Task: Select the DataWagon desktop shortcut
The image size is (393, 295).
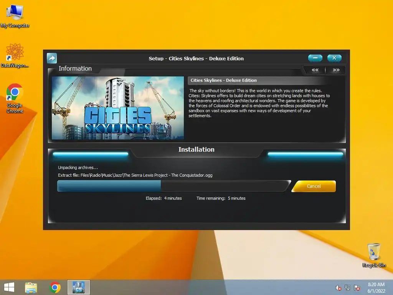Action: point(15,55)
